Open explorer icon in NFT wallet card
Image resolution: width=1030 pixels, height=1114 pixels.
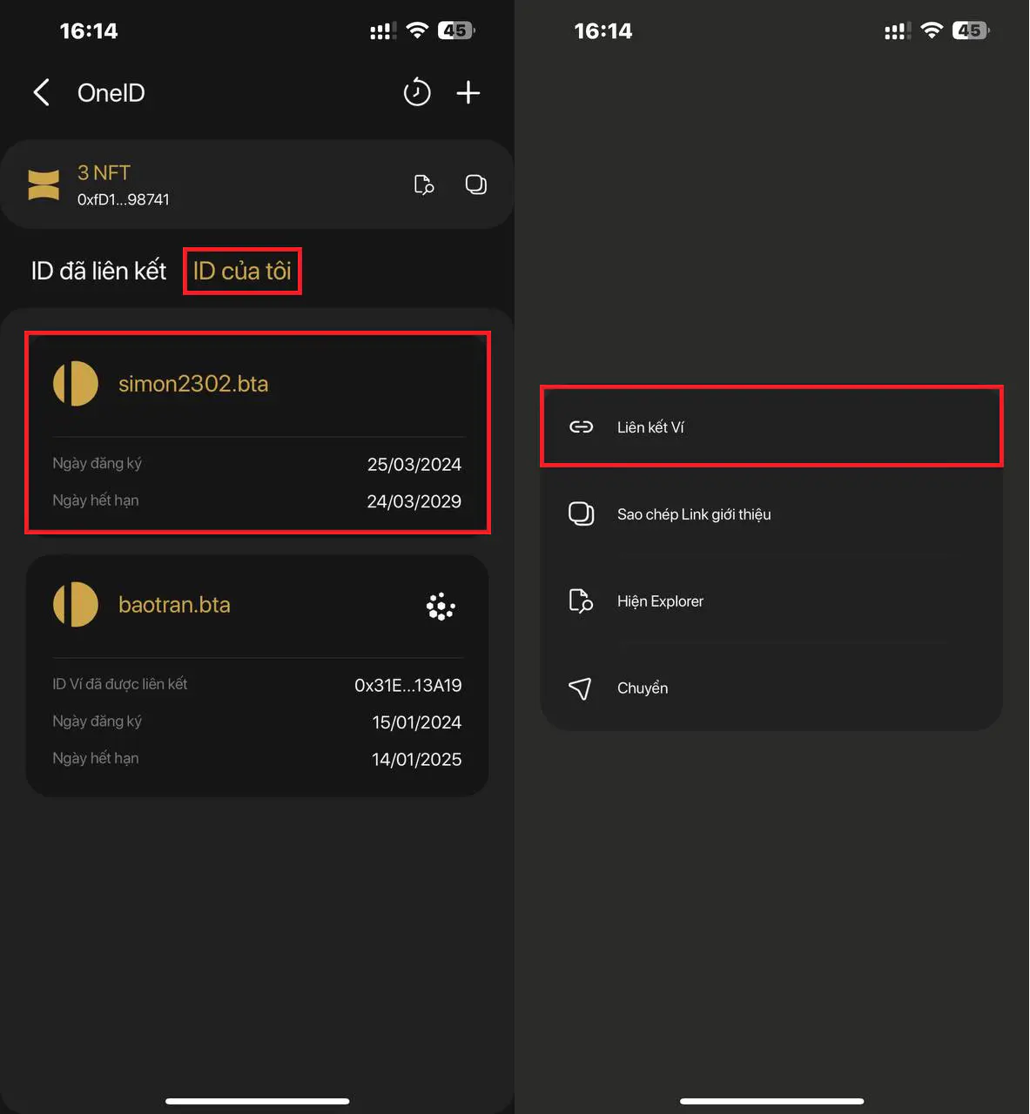click(x=424, y=185)
